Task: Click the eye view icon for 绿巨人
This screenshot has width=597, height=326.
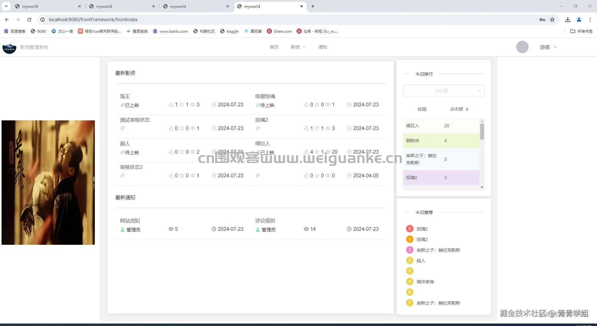Action: 328,152
